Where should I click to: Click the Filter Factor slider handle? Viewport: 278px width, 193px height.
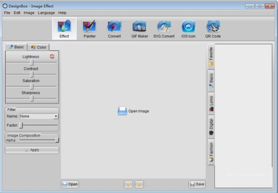click(x=21, y=125)
